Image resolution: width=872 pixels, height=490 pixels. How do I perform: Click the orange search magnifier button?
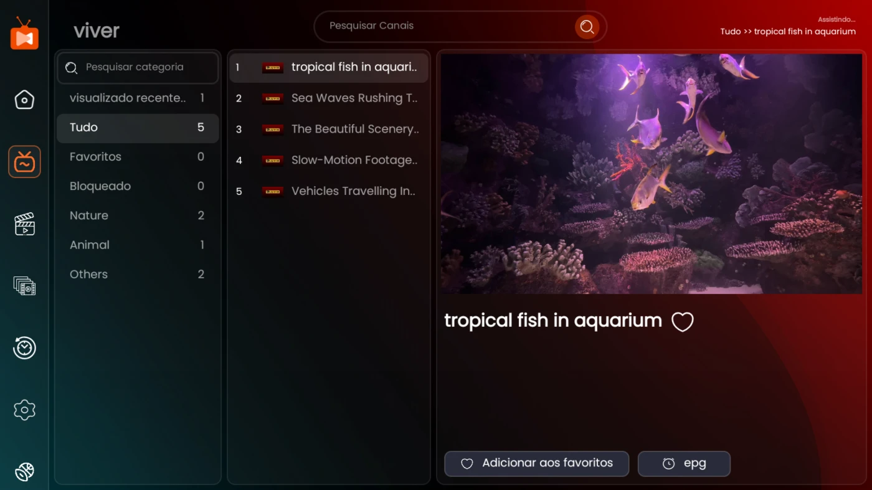(587, 26)
